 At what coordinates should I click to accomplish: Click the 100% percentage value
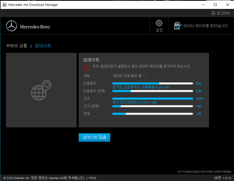click(x=199, y=99)
